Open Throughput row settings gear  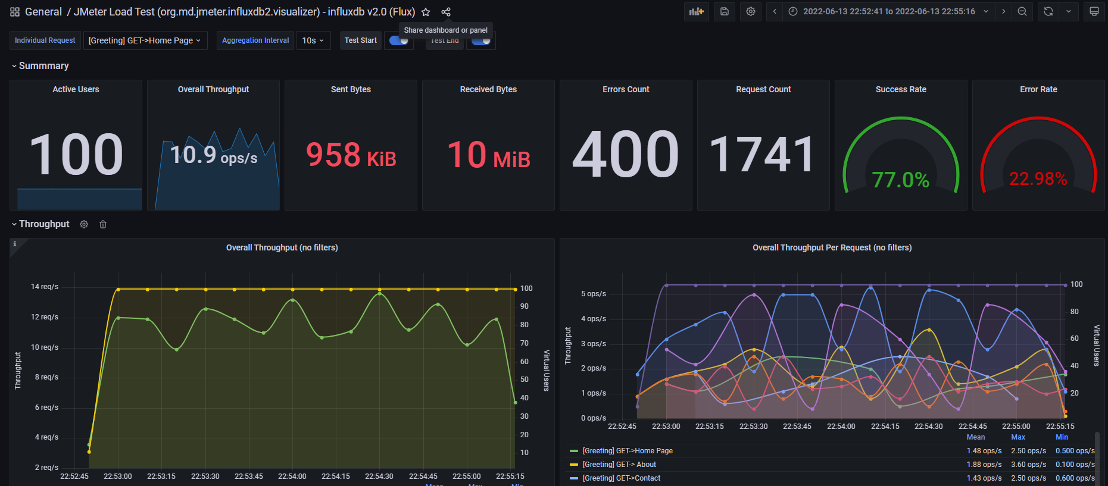84,224
